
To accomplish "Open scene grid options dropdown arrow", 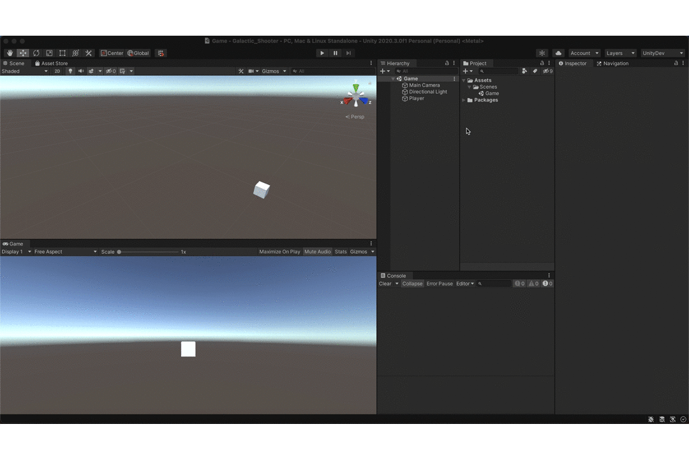I will pyautogui.click(x=131, y=71).
